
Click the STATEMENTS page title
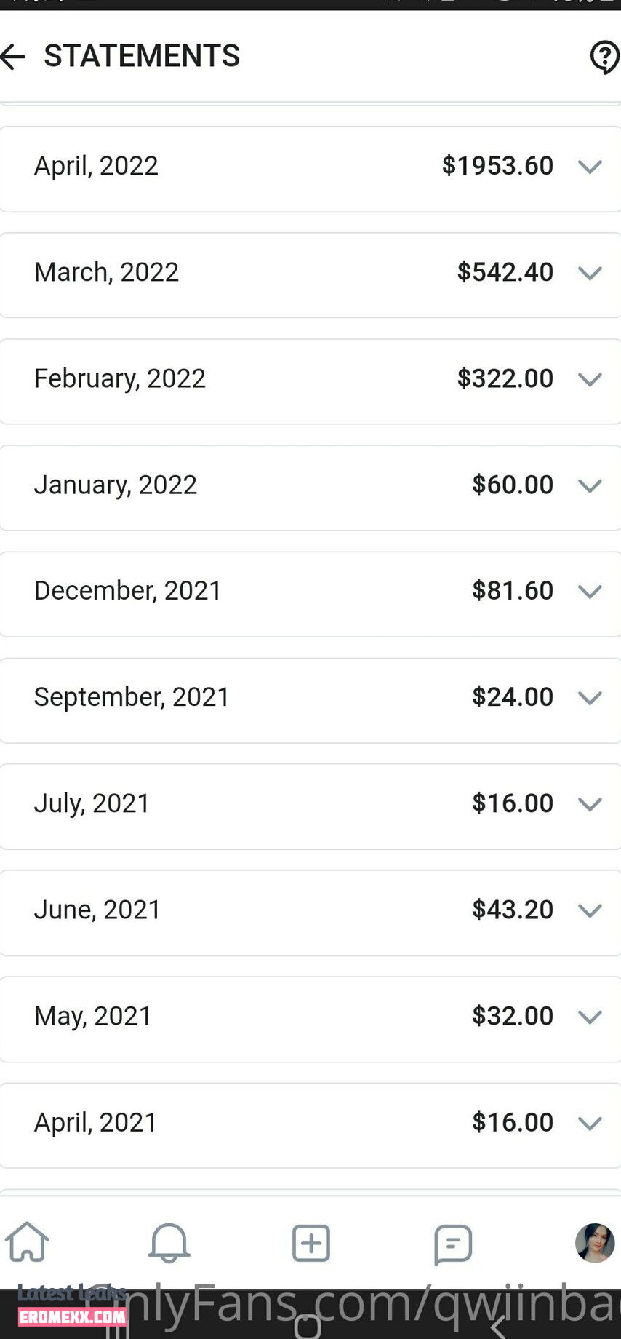tap(142, 56)
